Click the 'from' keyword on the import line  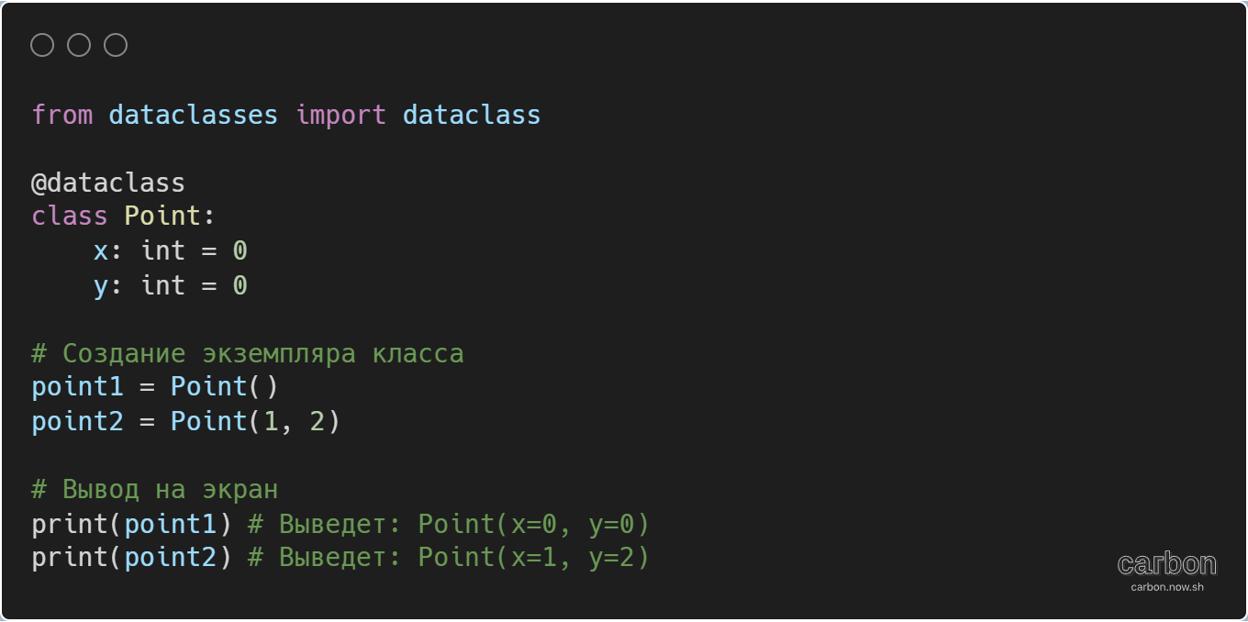click(62, 115)
